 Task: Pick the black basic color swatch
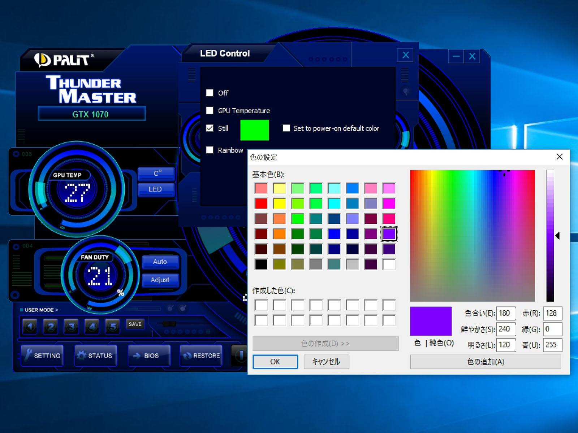click(261, 264)
